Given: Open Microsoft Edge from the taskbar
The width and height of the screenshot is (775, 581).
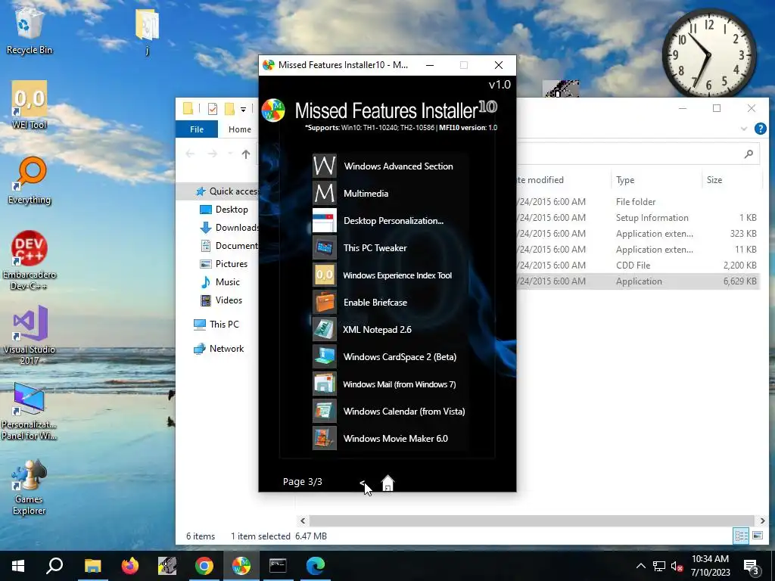Looking at the screenshot, I should pos(315,566).
